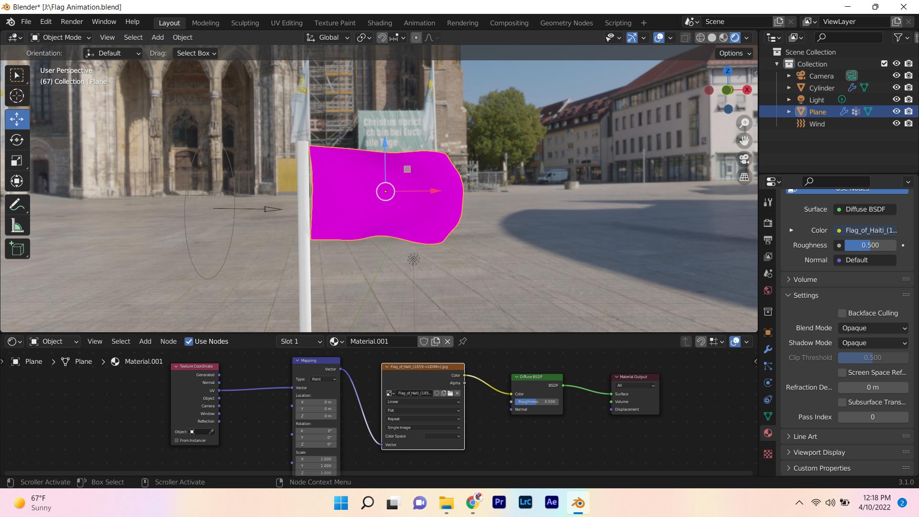919x517 pixels.
Task: Click Add menu in top bar
Action: click(x=156, y=37)
